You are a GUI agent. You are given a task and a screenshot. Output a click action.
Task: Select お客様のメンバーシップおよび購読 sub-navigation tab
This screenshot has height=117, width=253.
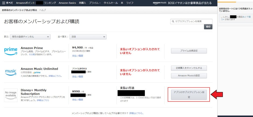tap(19, 10)
